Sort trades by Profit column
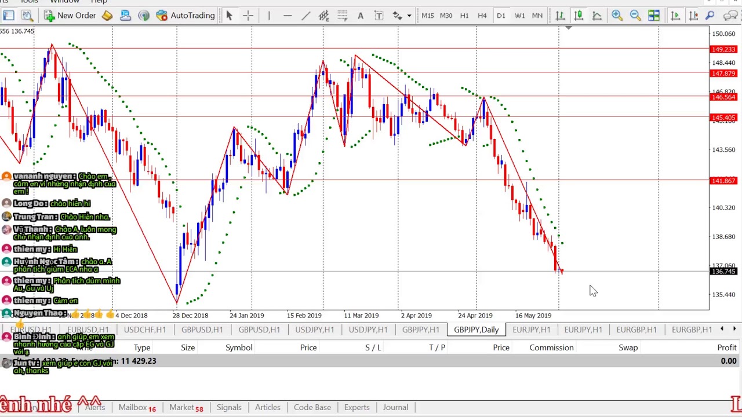The height and width of the screenshot is (417, 742). (727, 348)
